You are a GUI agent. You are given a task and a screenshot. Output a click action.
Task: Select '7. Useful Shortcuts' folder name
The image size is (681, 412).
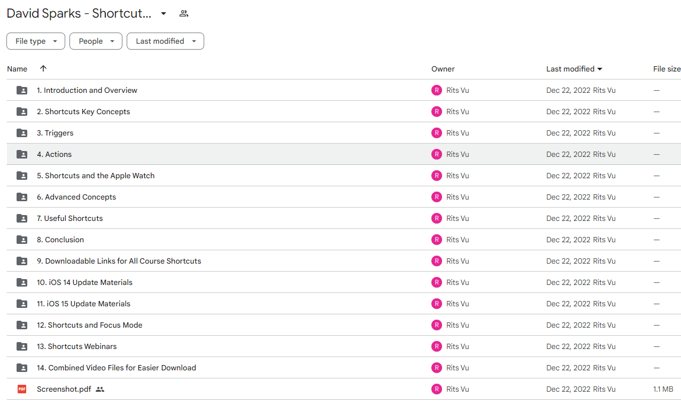pyautogui.click(x=70, y=218)
